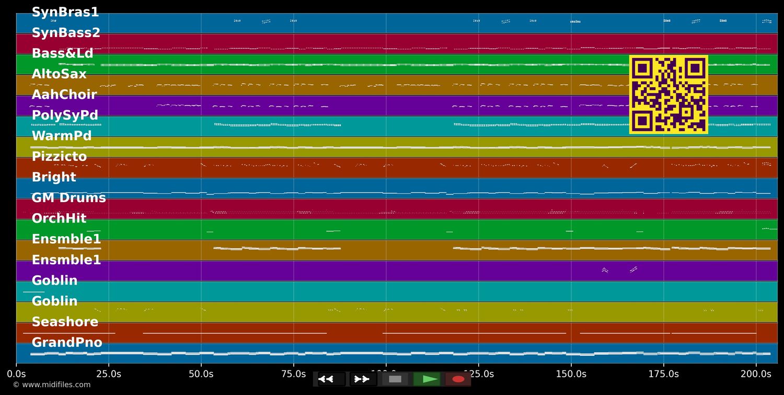Click the 50.0s timeline marker
Image resolution: width=784 pixels, height=395 pixels.
click(201, 374)
